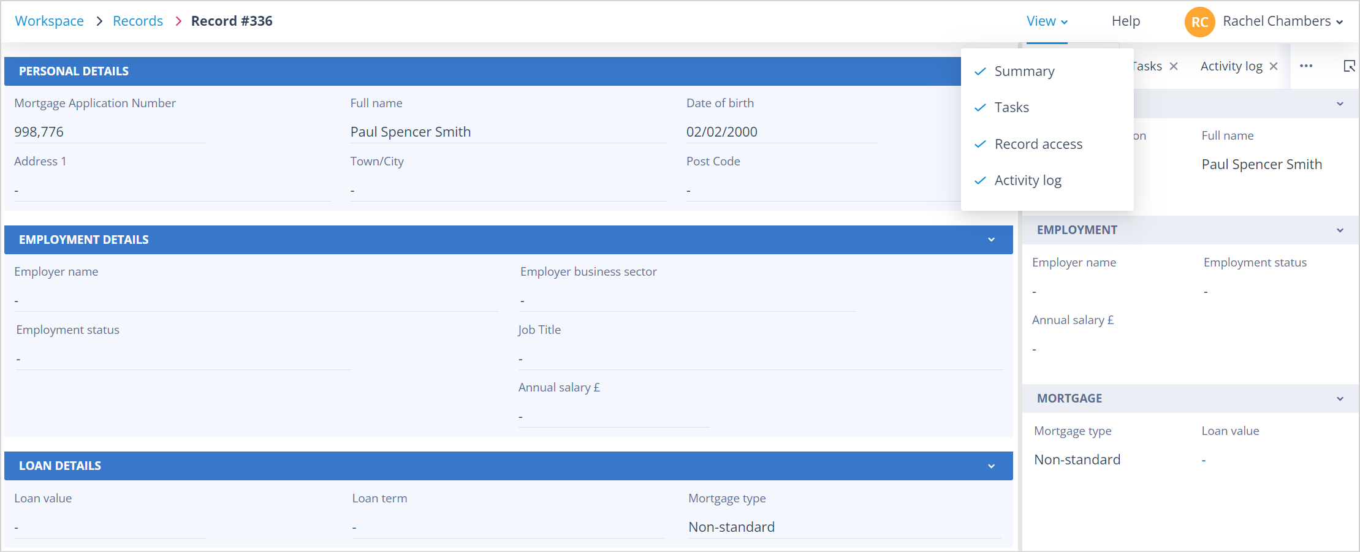Open the View dropdown menu
Viewport: 1360px width, 552px height.
coord(1047,21)
